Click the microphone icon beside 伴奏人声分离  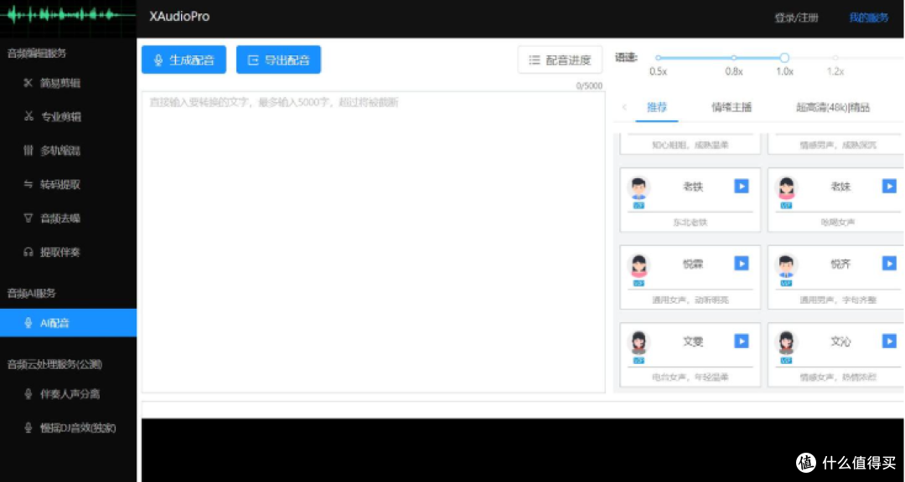coord(28,394)
